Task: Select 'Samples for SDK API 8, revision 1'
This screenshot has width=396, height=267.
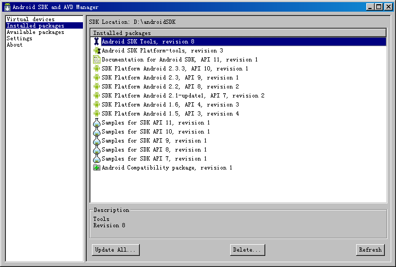Action: [x=238, y=149]
